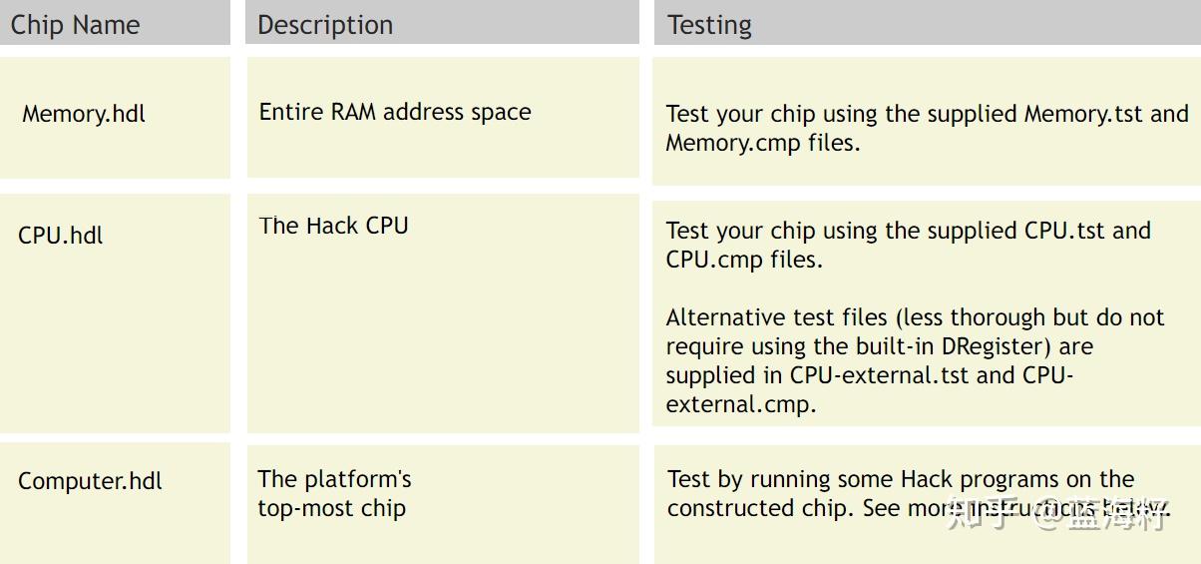Click the built-in DRegister text line
This screenshot has width=1201, height=564.
880,346
